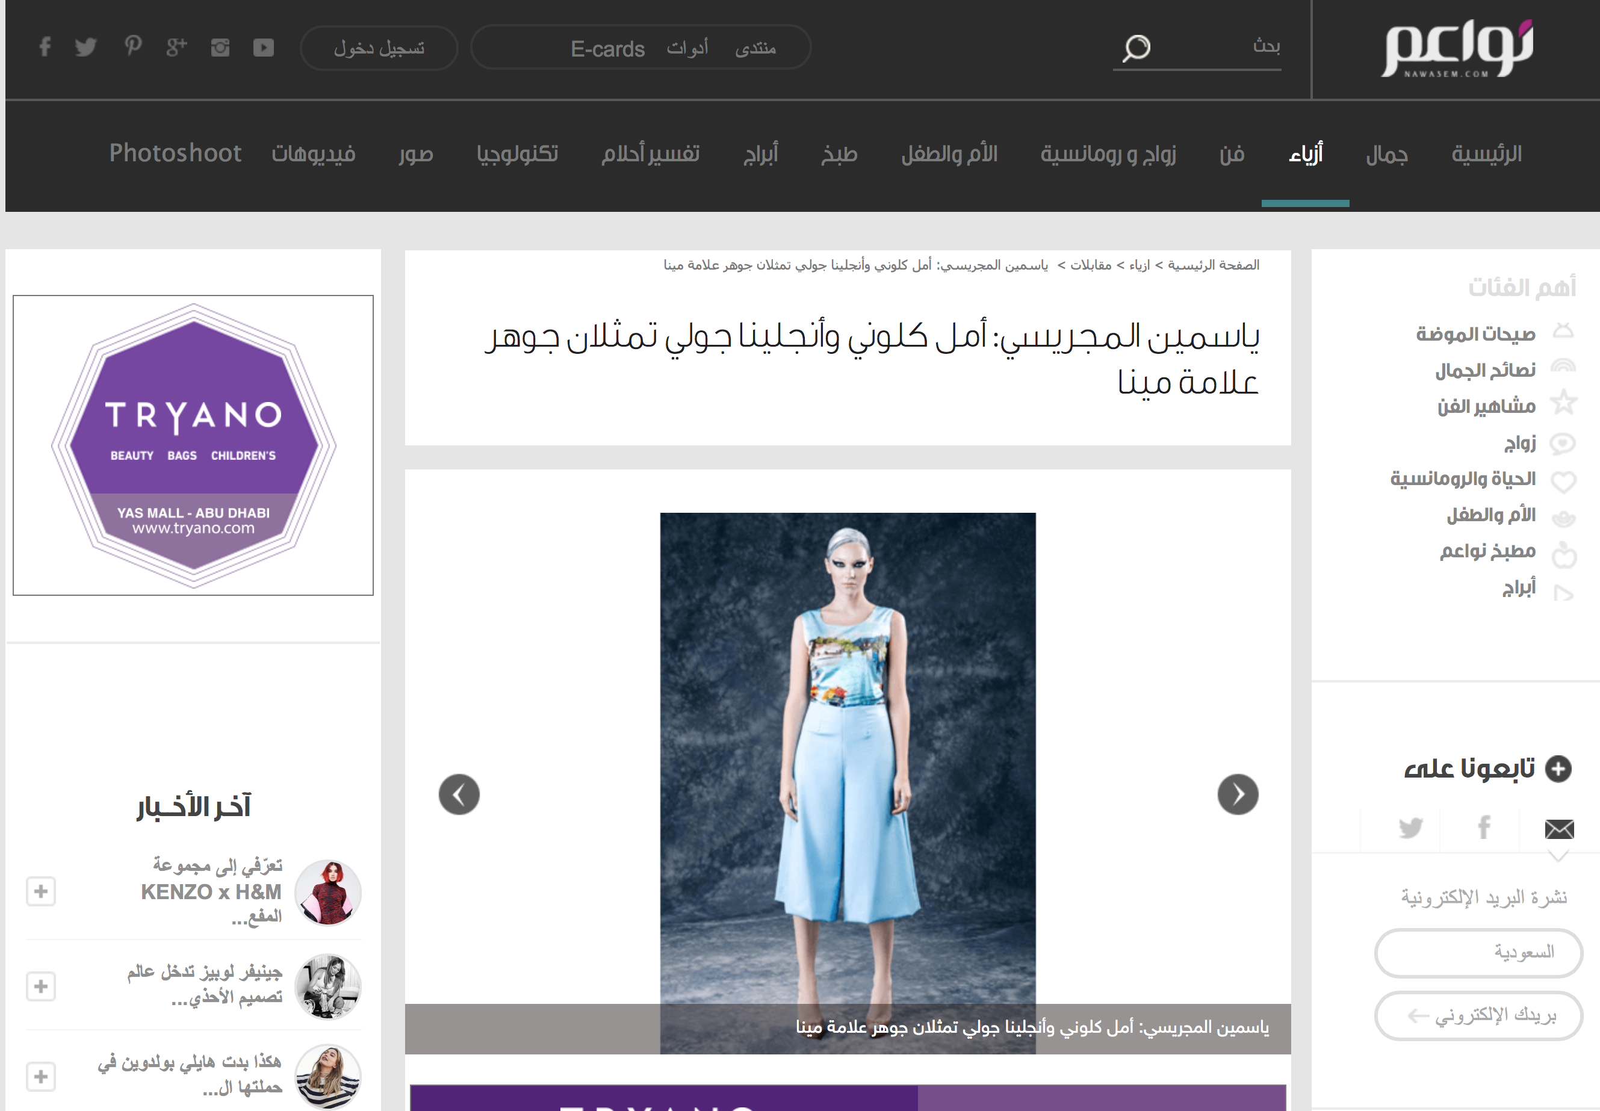Open the الأم والطفل navigation menu item

click(949, 154)
